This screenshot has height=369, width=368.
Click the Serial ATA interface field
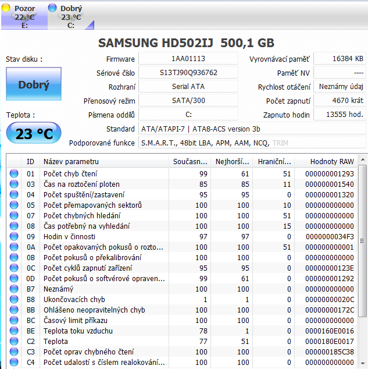(x=188, y=87)
